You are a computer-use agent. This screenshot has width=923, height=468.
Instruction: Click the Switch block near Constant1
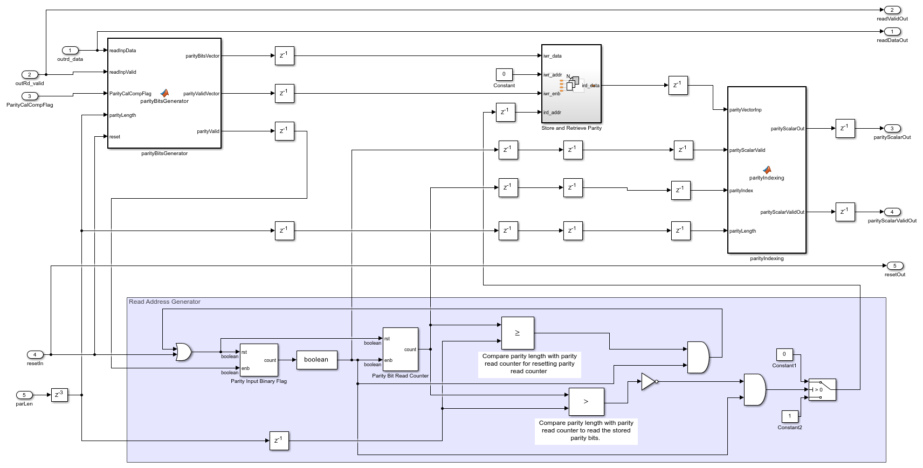[x=822, y=389]
